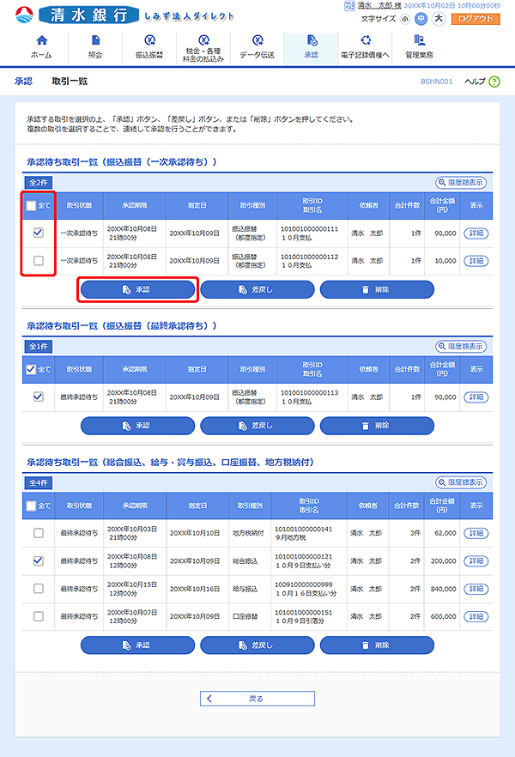Click the Home house icon
Screen dimensions: 515x757
pyautogui.click(x=40, y=40)
